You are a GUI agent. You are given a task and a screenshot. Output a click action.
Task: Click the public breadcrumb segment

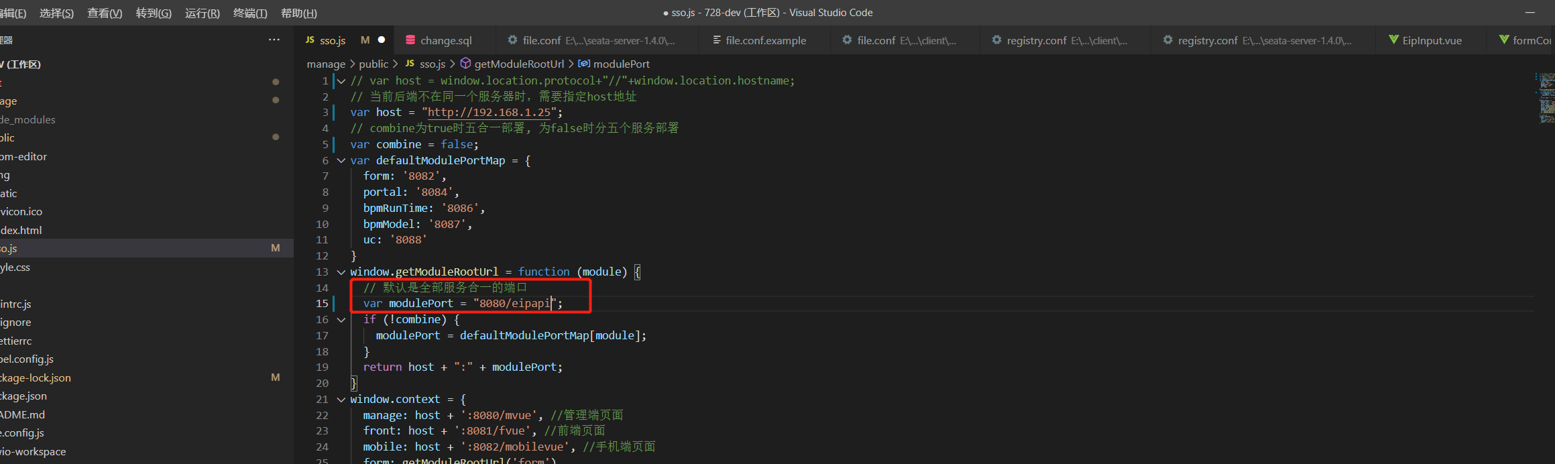point(373,64)
